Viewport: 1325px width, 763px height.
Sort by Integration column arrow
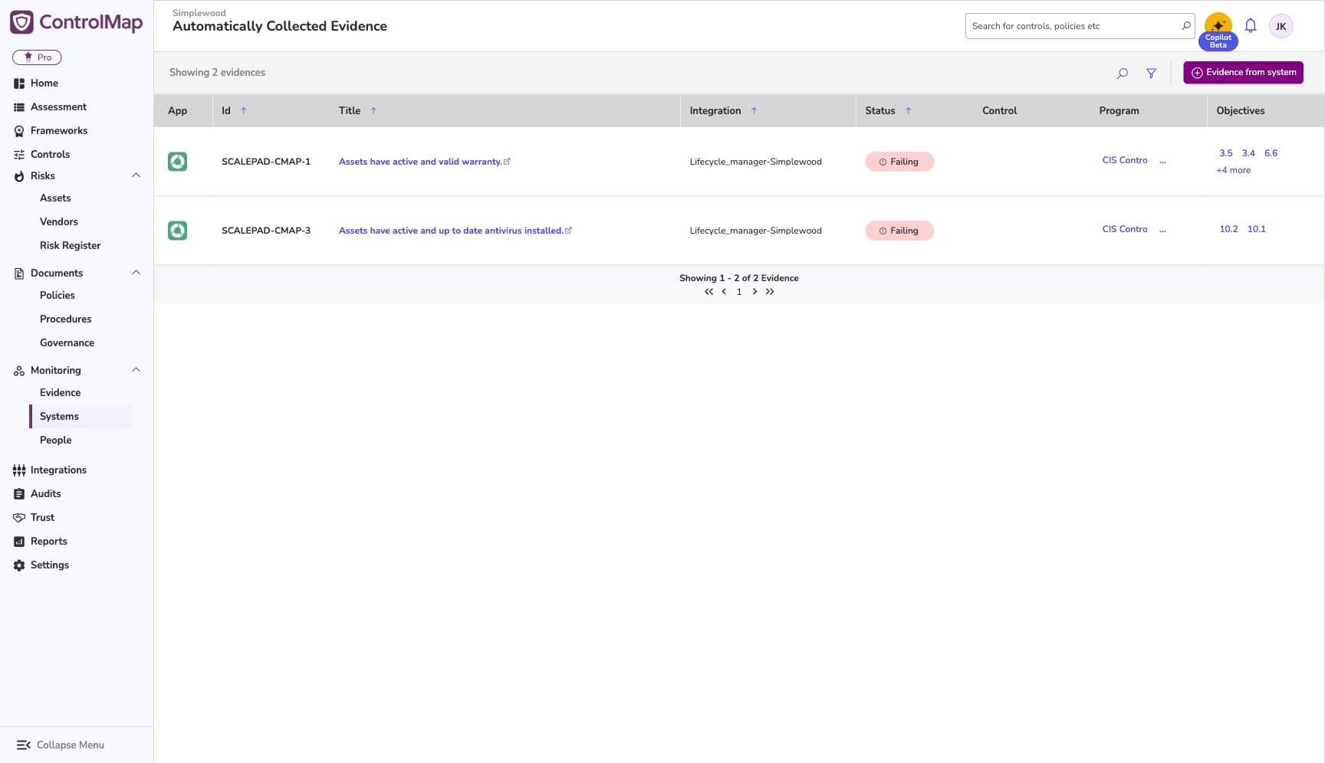(754, 111)
